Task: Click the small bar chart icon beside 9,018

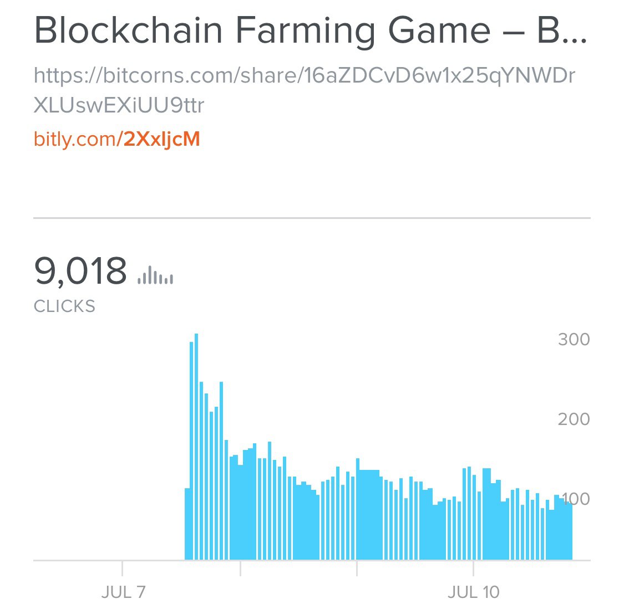Action: click(155, 275)
